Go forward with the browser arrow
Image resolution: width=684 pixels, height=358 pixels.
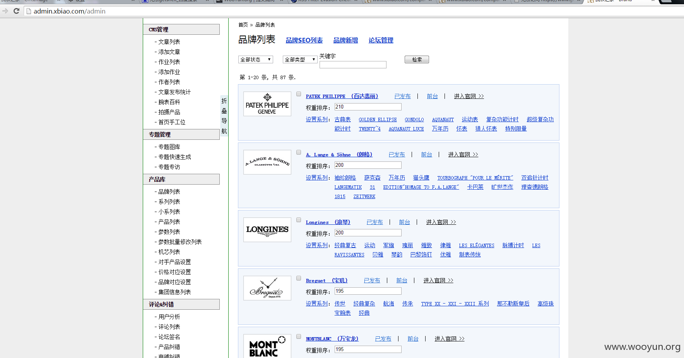pyautogui.click(x=5, y=11)
